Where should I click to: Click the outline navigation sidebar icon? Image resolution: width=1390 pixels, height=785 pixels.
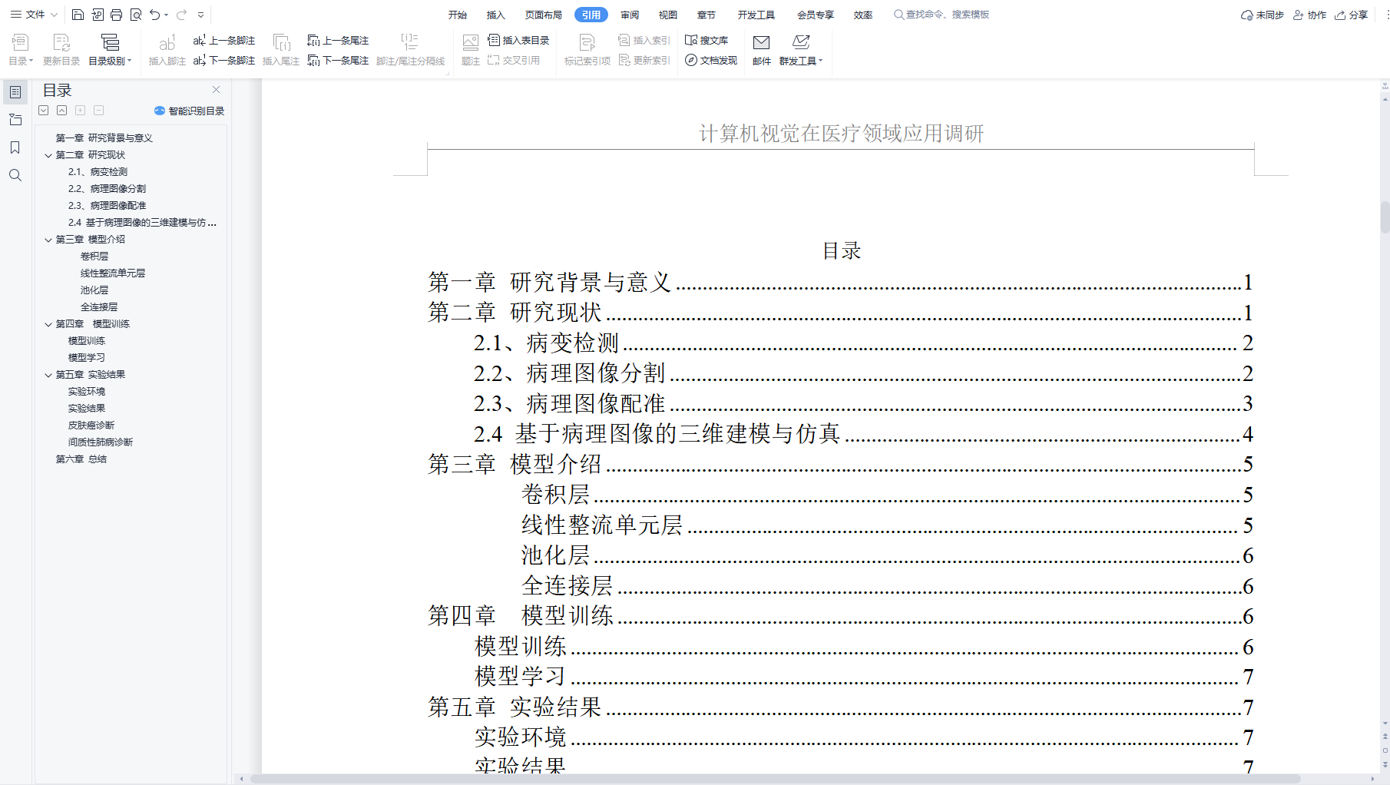15,92
